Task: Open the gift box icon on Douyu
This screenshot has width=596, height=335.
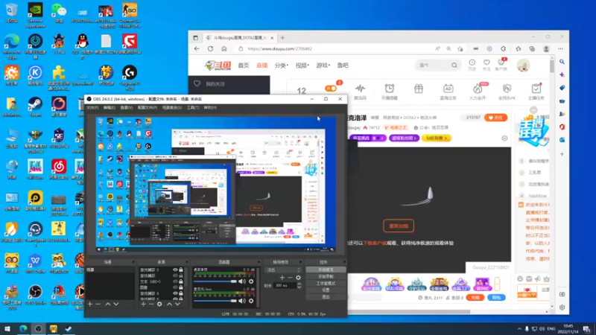Action: 419,89
